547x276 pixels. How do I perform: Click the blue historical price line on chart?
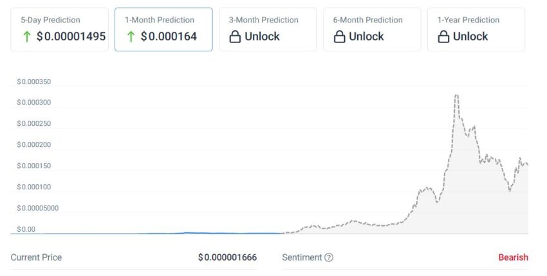coord(187,232)
